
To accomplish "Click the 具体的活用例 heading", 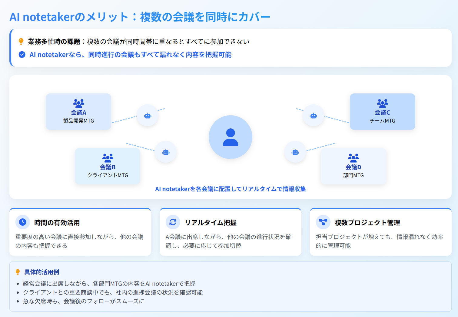I will pyautogui.click(x=41, y=272).
